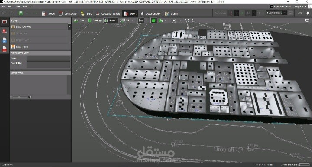Select the Views tool in the sidebar
This screenshot has height=167, width=312.
point(4,22)
